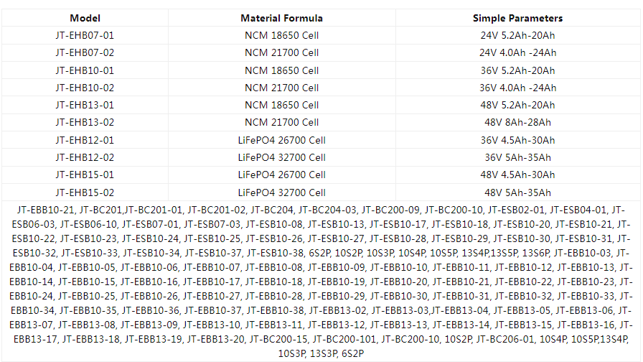Image resolution: width=643 pixels, height=362 pixels.
Task: Click the material formula for JT-EHB15-01
Action: click(x=281, y=175)
